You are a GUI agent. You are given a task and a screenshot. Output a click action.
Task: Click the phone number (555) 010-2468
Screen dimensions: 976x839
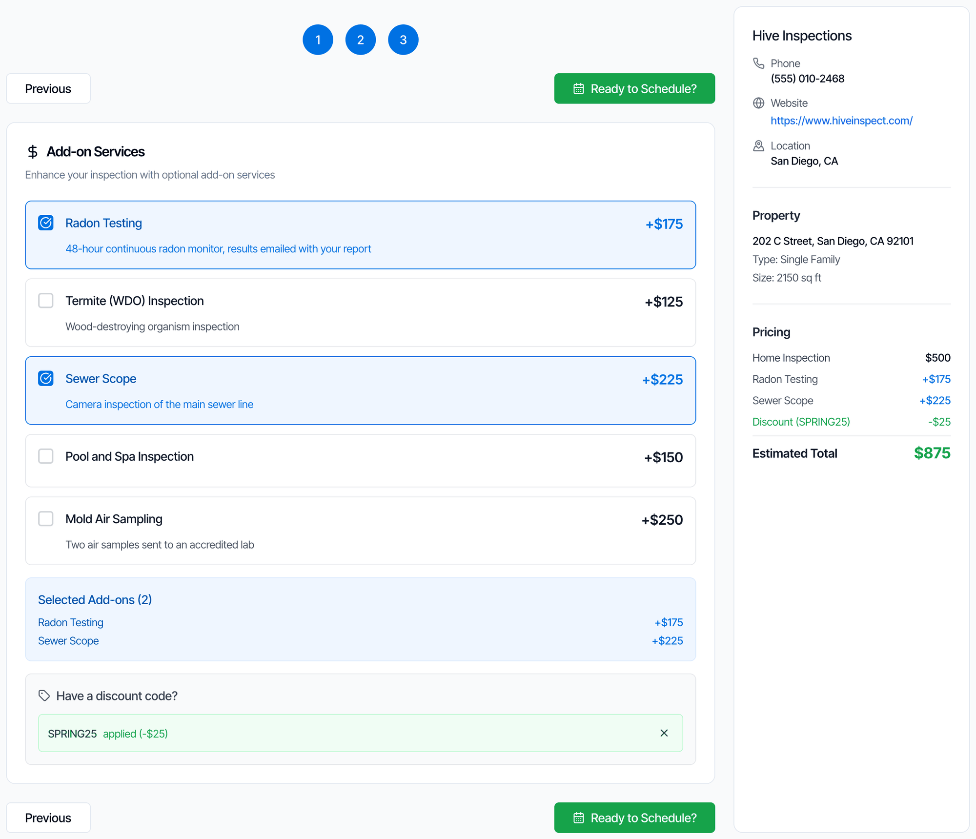(807, 79)
